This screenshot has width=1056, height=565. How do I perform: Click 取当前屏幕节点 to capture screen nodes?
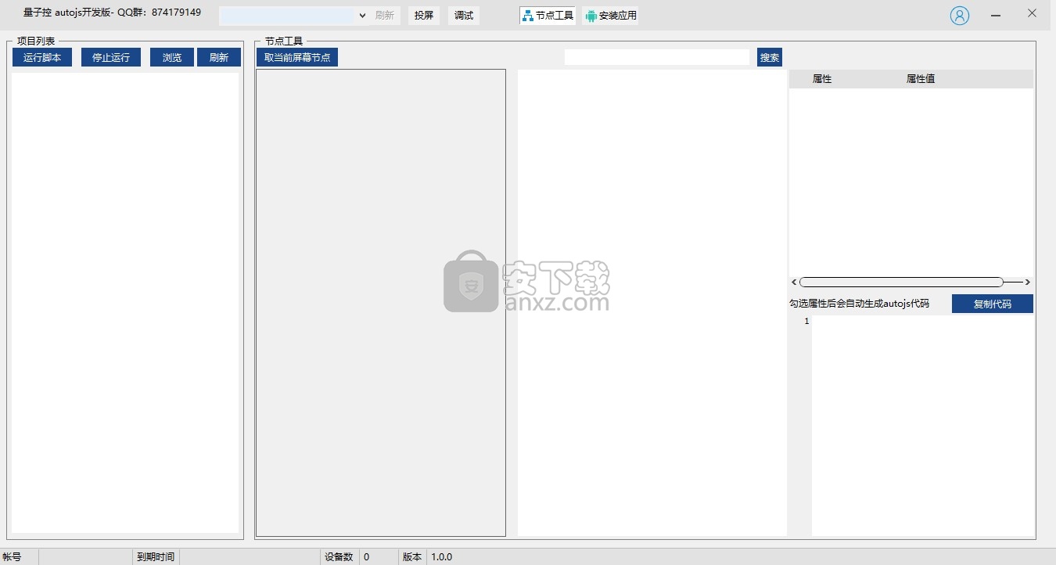pyautogui.click(x=297, y=57)
